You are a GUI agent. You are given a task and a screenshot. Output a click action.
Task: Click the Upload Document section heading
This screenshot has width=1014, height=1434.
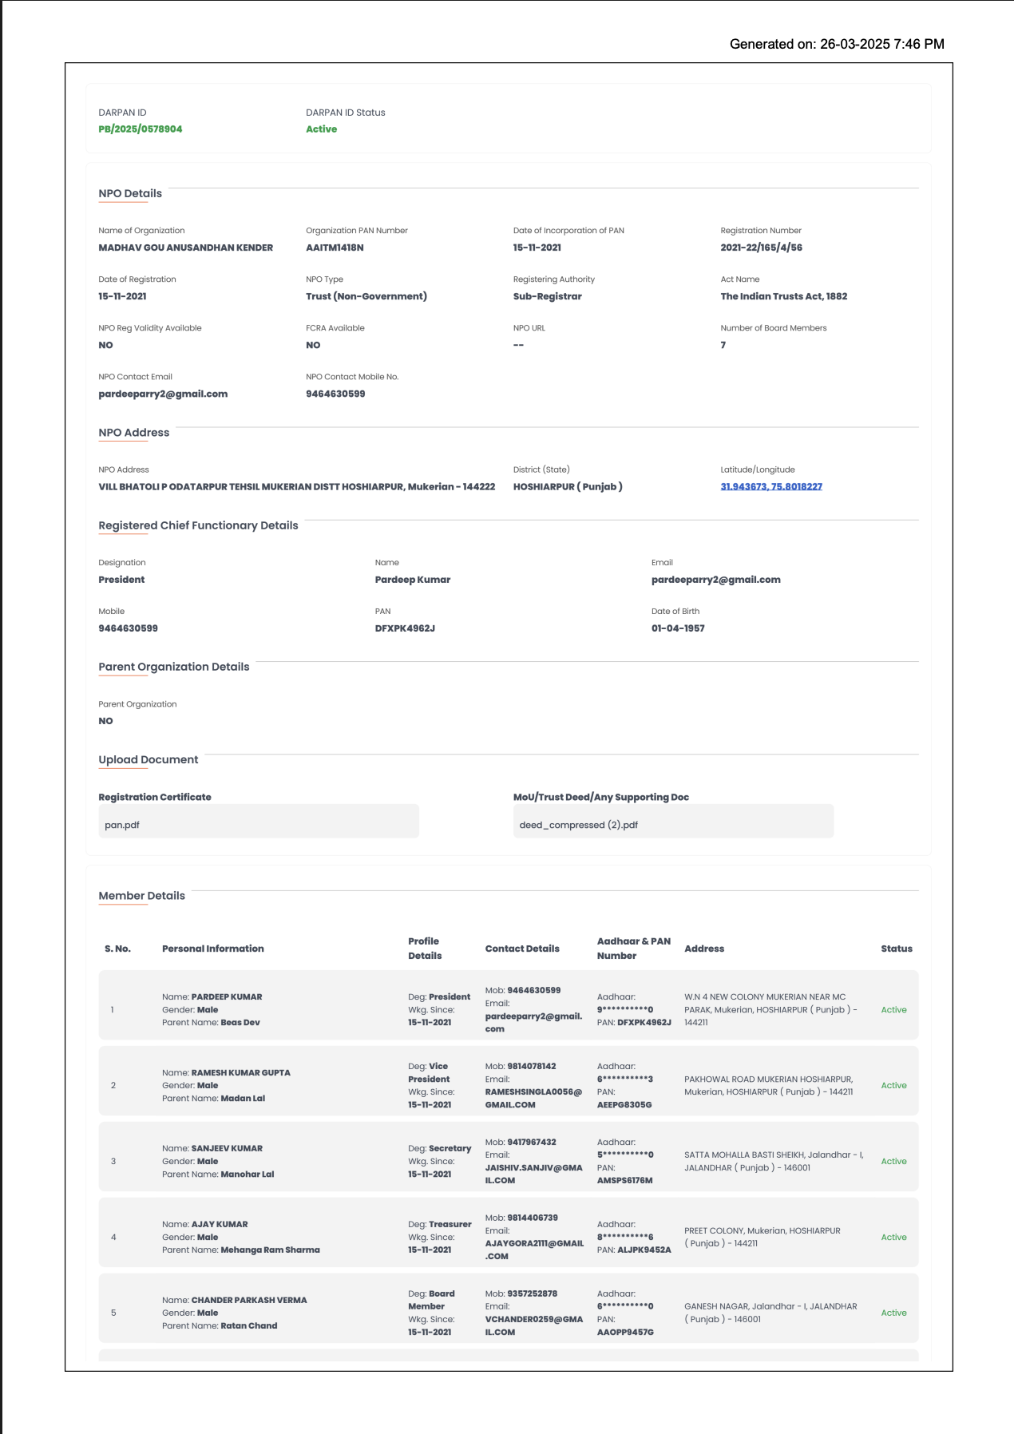point(148,760)
